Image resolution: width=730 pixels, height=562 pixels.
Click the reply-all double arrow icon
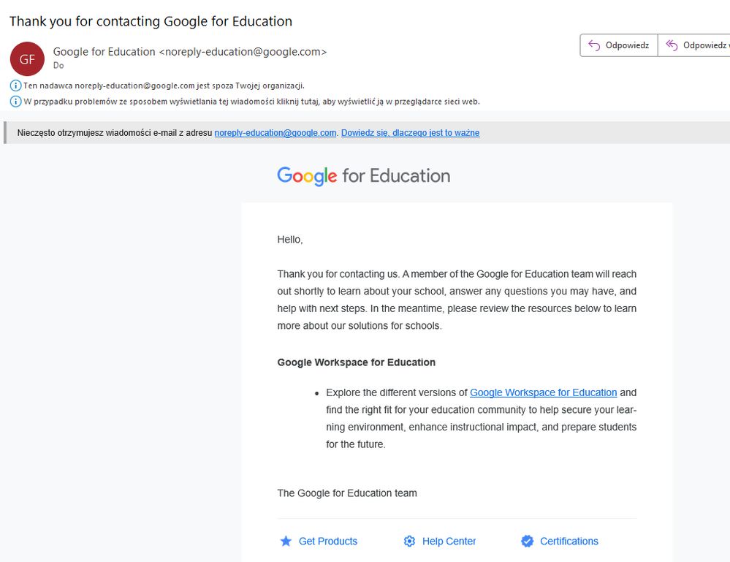(x=672, y=45)
